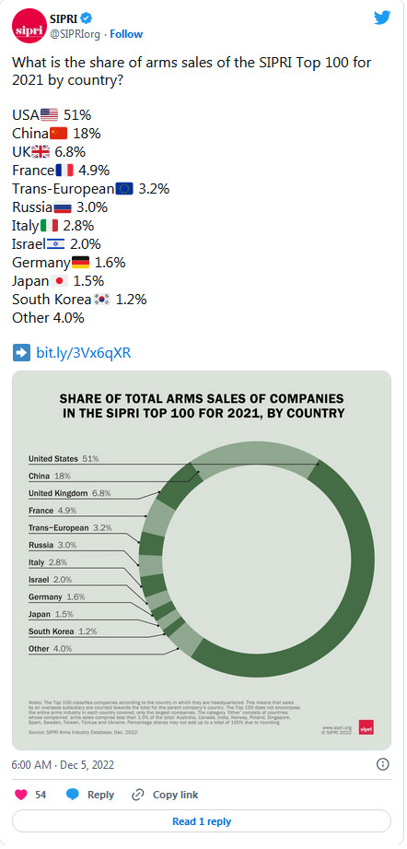407x849 pixels.
Task: Click the blue verified badge next to SIPRI
Action: 85,18
